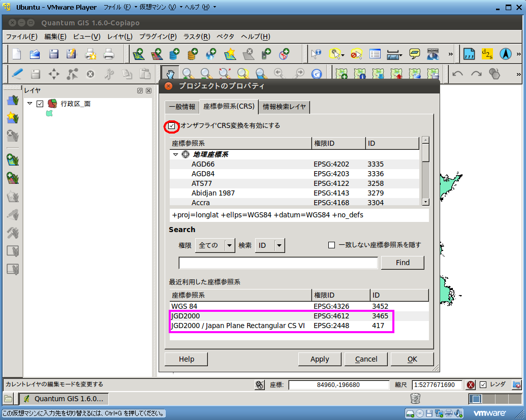Click the Map Tips speech bubble icon

click(415, 54)
